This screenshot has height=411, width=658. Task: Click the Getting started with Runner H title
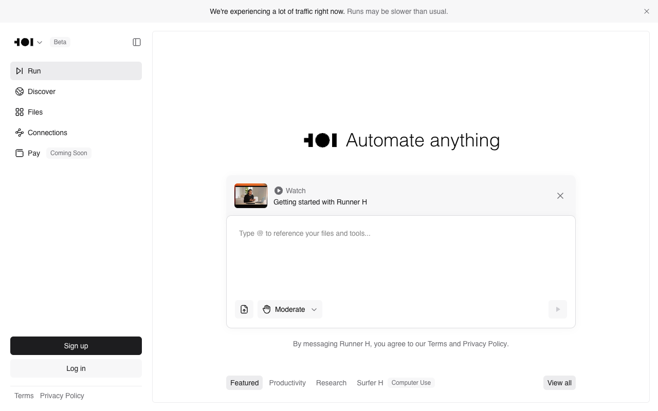[320, 202]
